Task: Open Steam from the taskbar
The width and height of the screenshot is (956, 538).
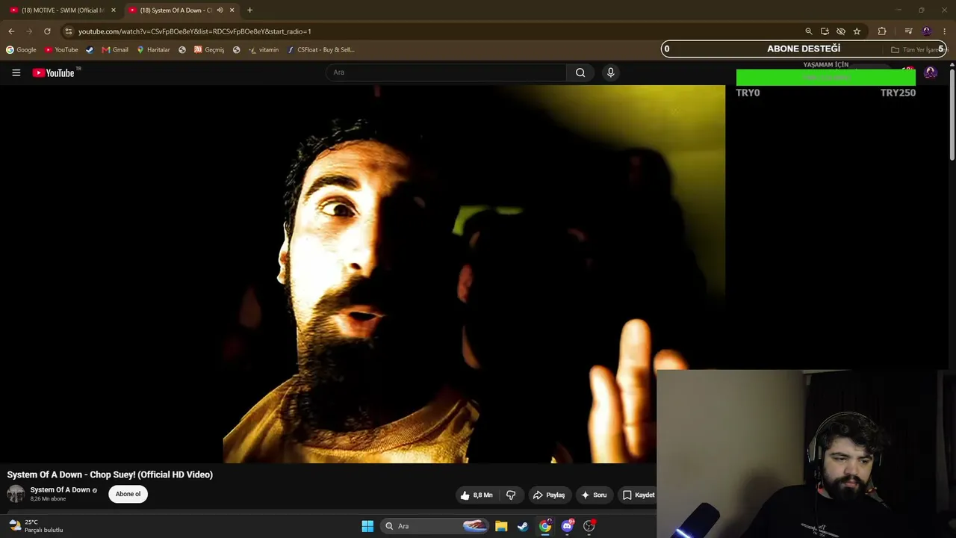Action: coord(523,526)
